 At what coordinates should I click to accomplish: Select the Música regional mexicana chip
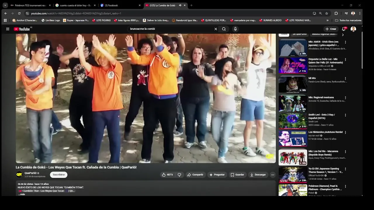click(x=324, y=34)
